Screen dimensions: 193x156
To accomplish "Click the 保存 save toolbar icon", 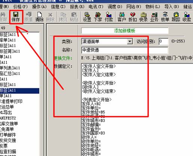I will pos(16,17).
